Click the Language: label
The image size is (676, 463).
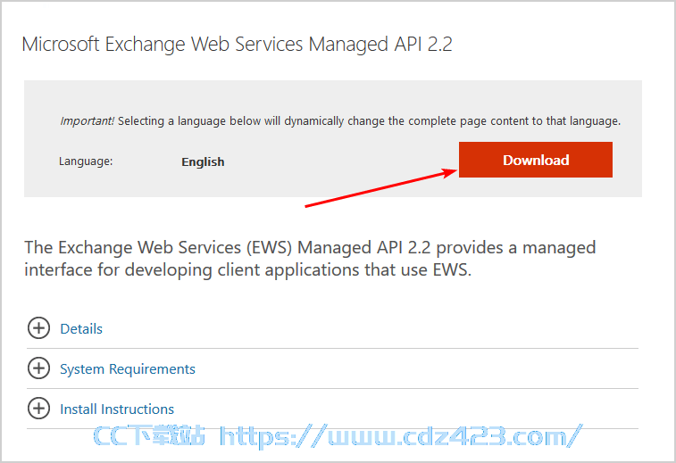coord(86,161)
